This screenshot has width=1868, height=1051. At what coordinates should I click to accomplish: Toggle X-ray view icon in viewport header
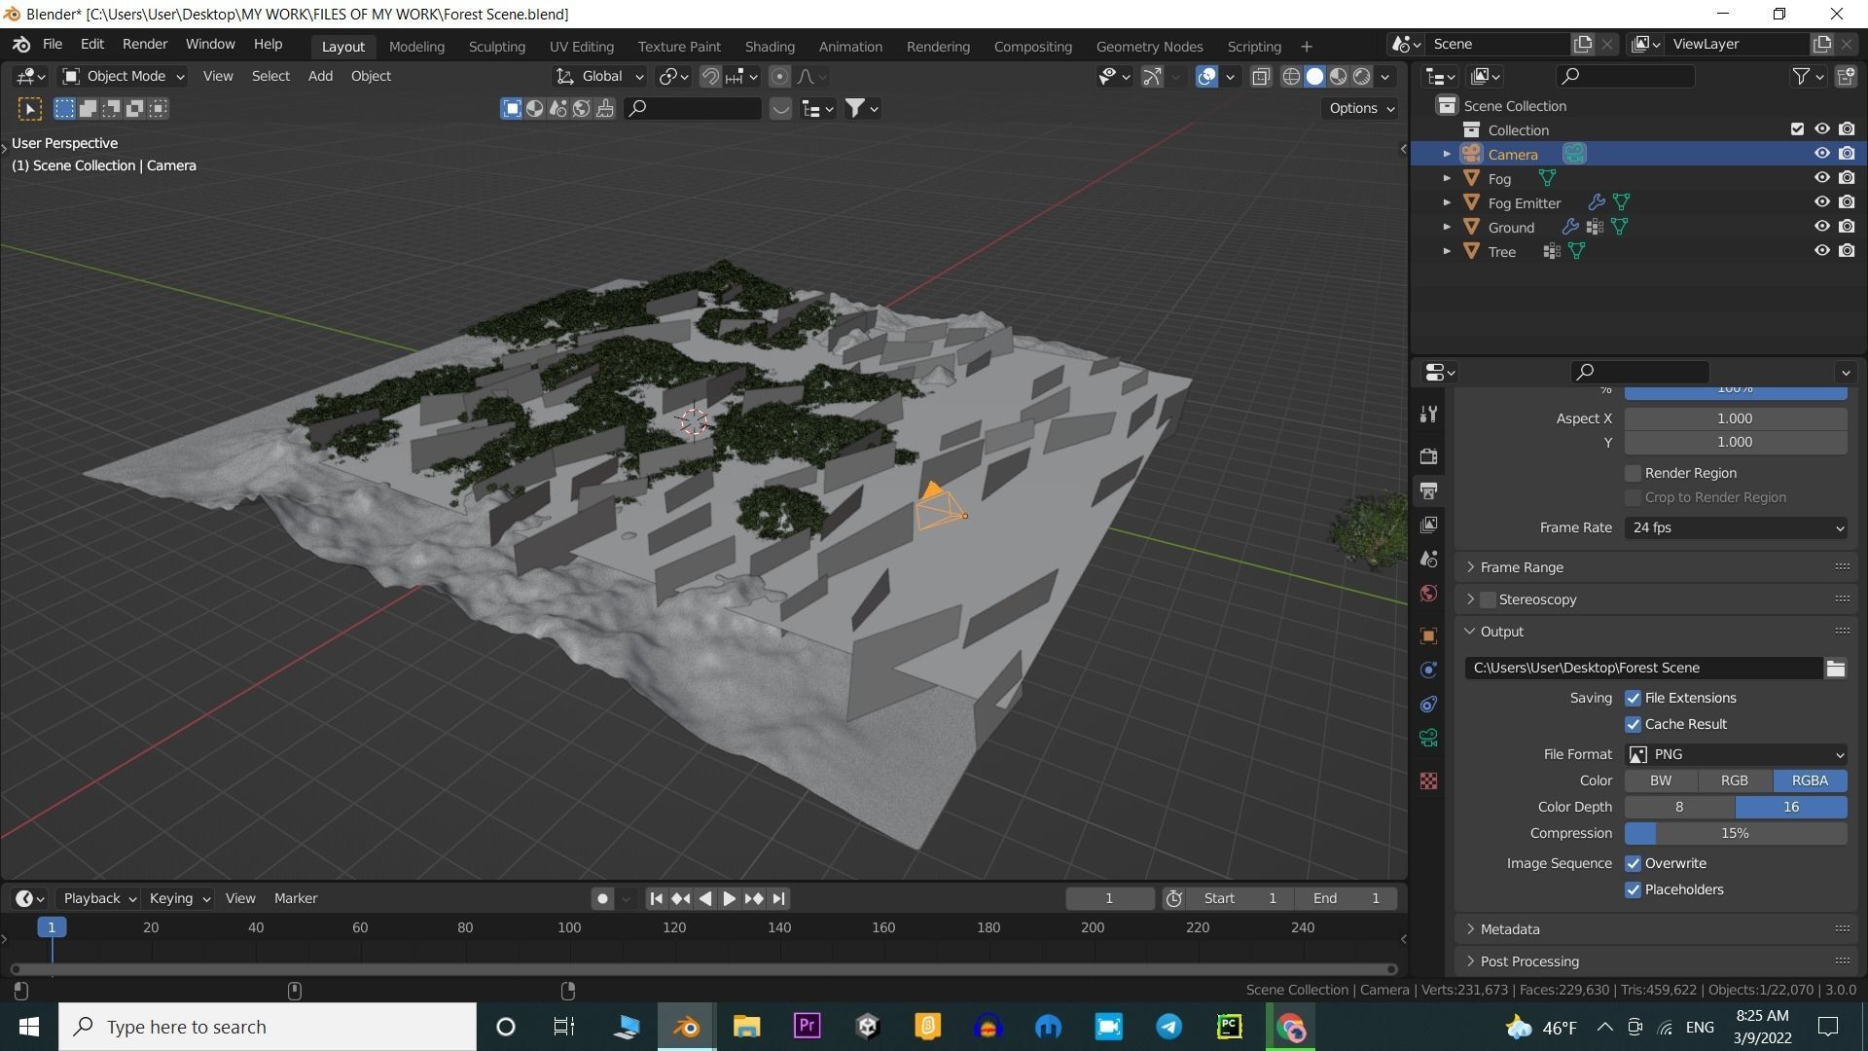tap(1261, 76)
